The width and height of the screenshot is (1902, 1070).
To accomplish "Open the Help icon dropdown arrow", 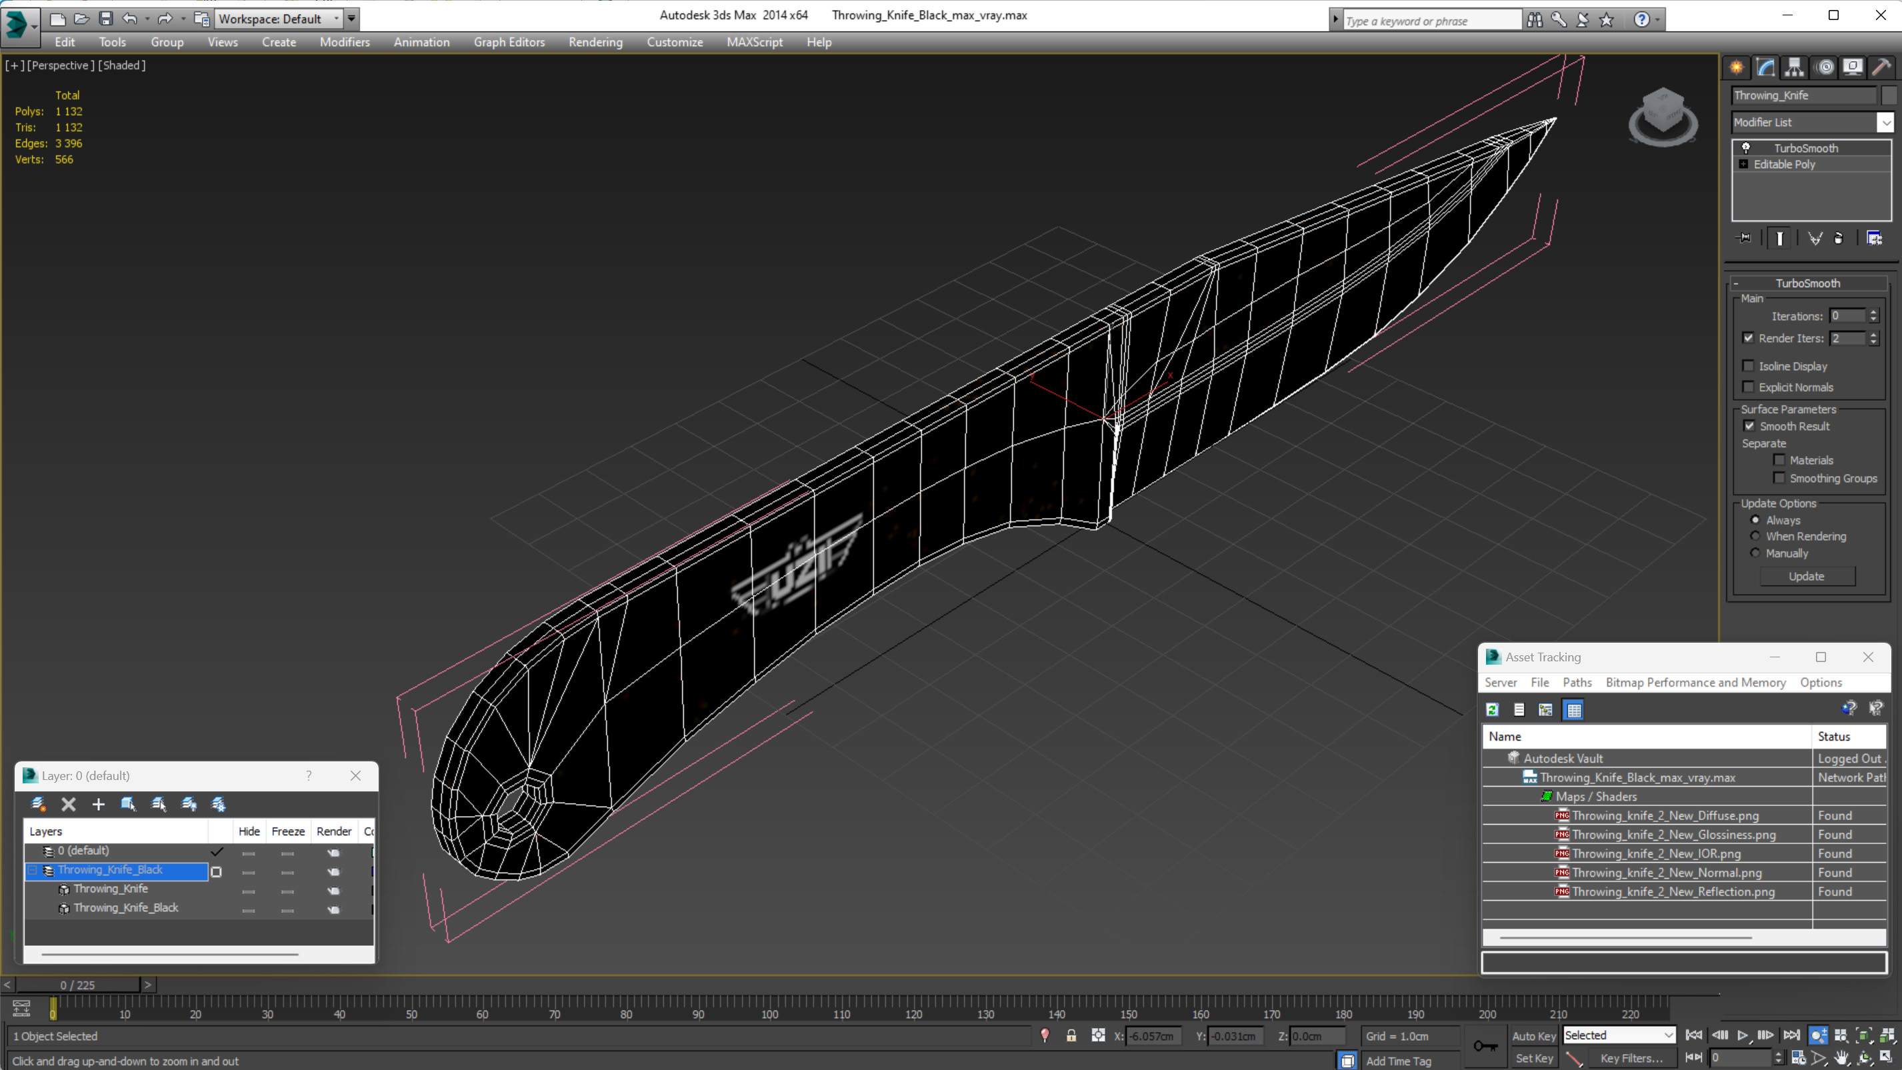I will coord(1657,20).
